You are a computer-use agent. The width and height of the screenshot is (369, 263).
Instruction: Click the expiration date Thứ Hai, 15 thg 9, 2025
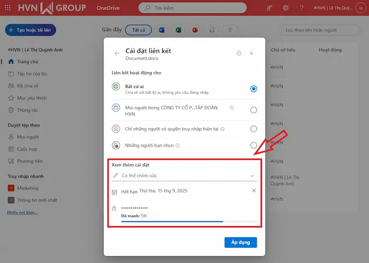163,191
